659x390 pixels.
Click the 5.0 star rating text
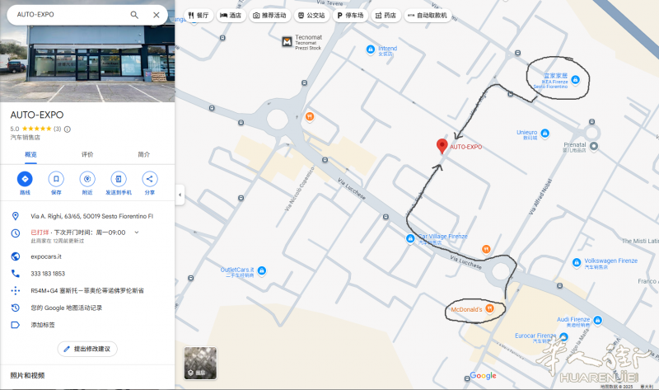point(15,129)
